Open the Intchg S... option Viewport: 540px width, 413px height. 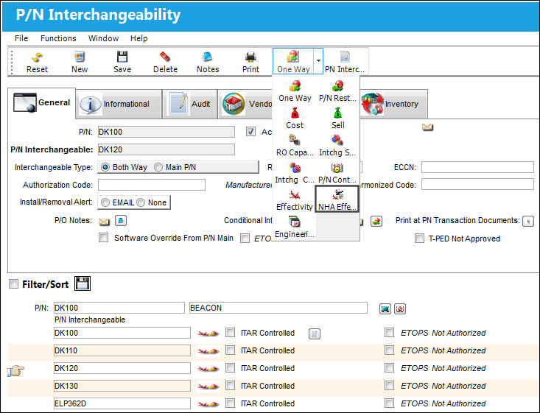[x=337, y=146]
